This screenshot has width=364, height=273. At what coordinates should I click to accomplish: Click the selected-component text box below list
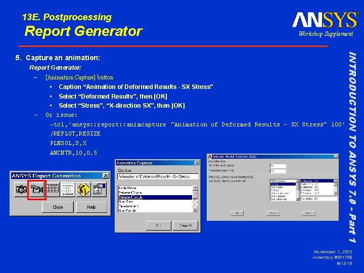click(x=318, y=199)
